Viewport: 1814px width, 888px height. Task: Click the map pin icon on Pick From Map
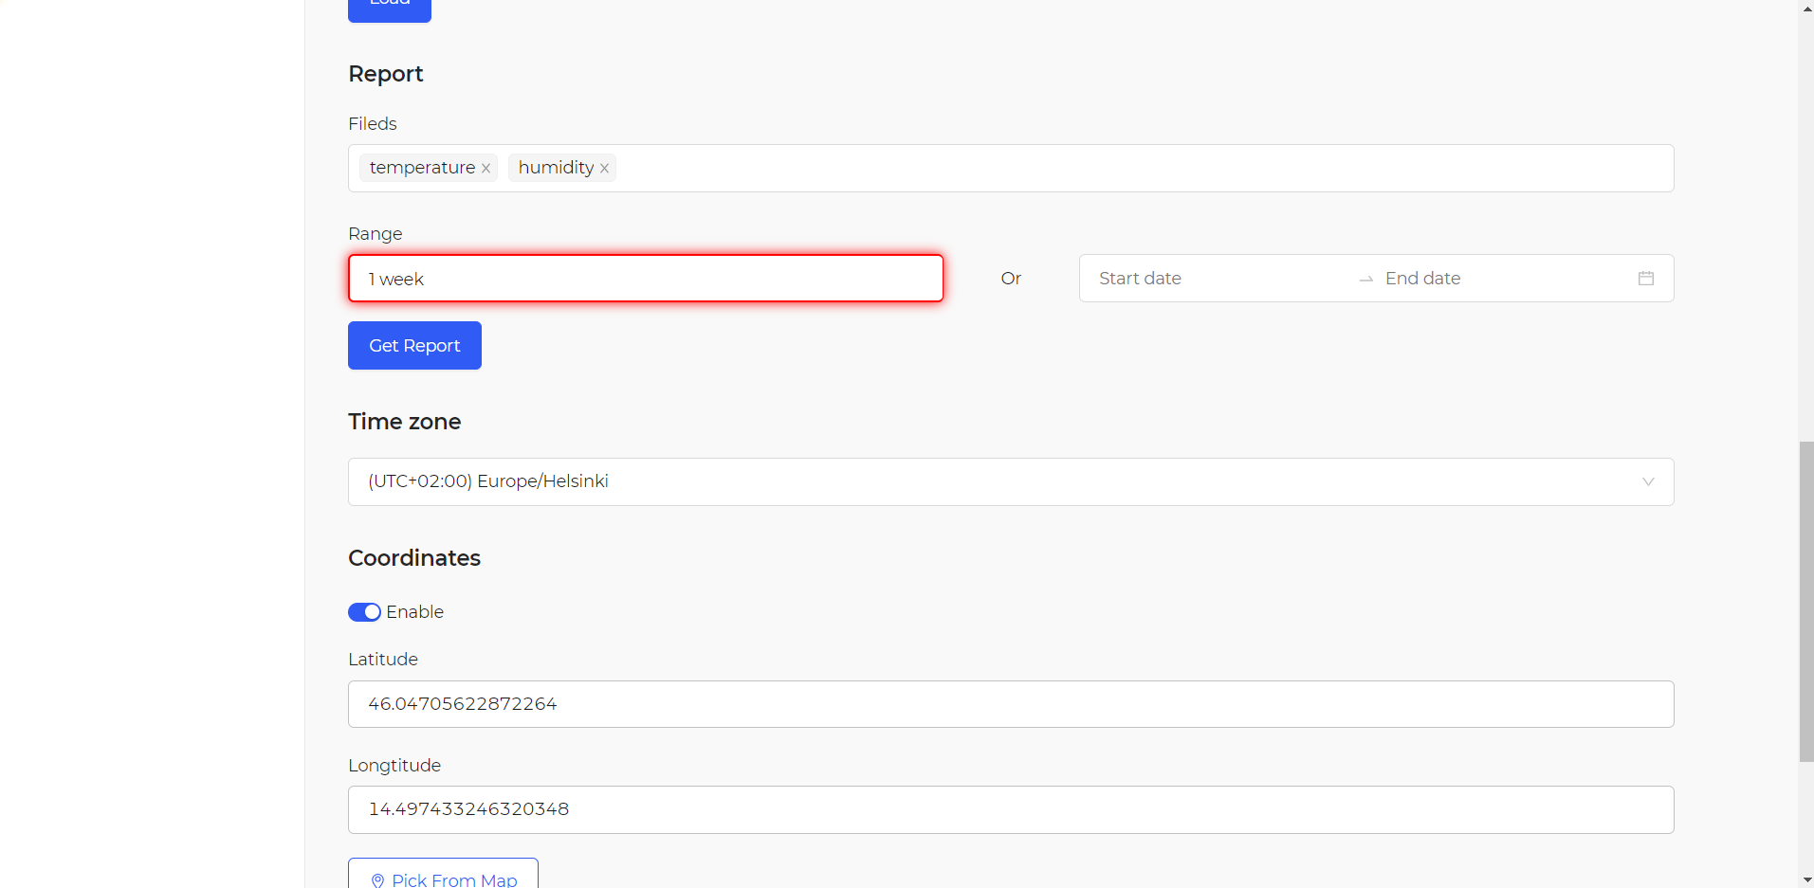(377, 880)
